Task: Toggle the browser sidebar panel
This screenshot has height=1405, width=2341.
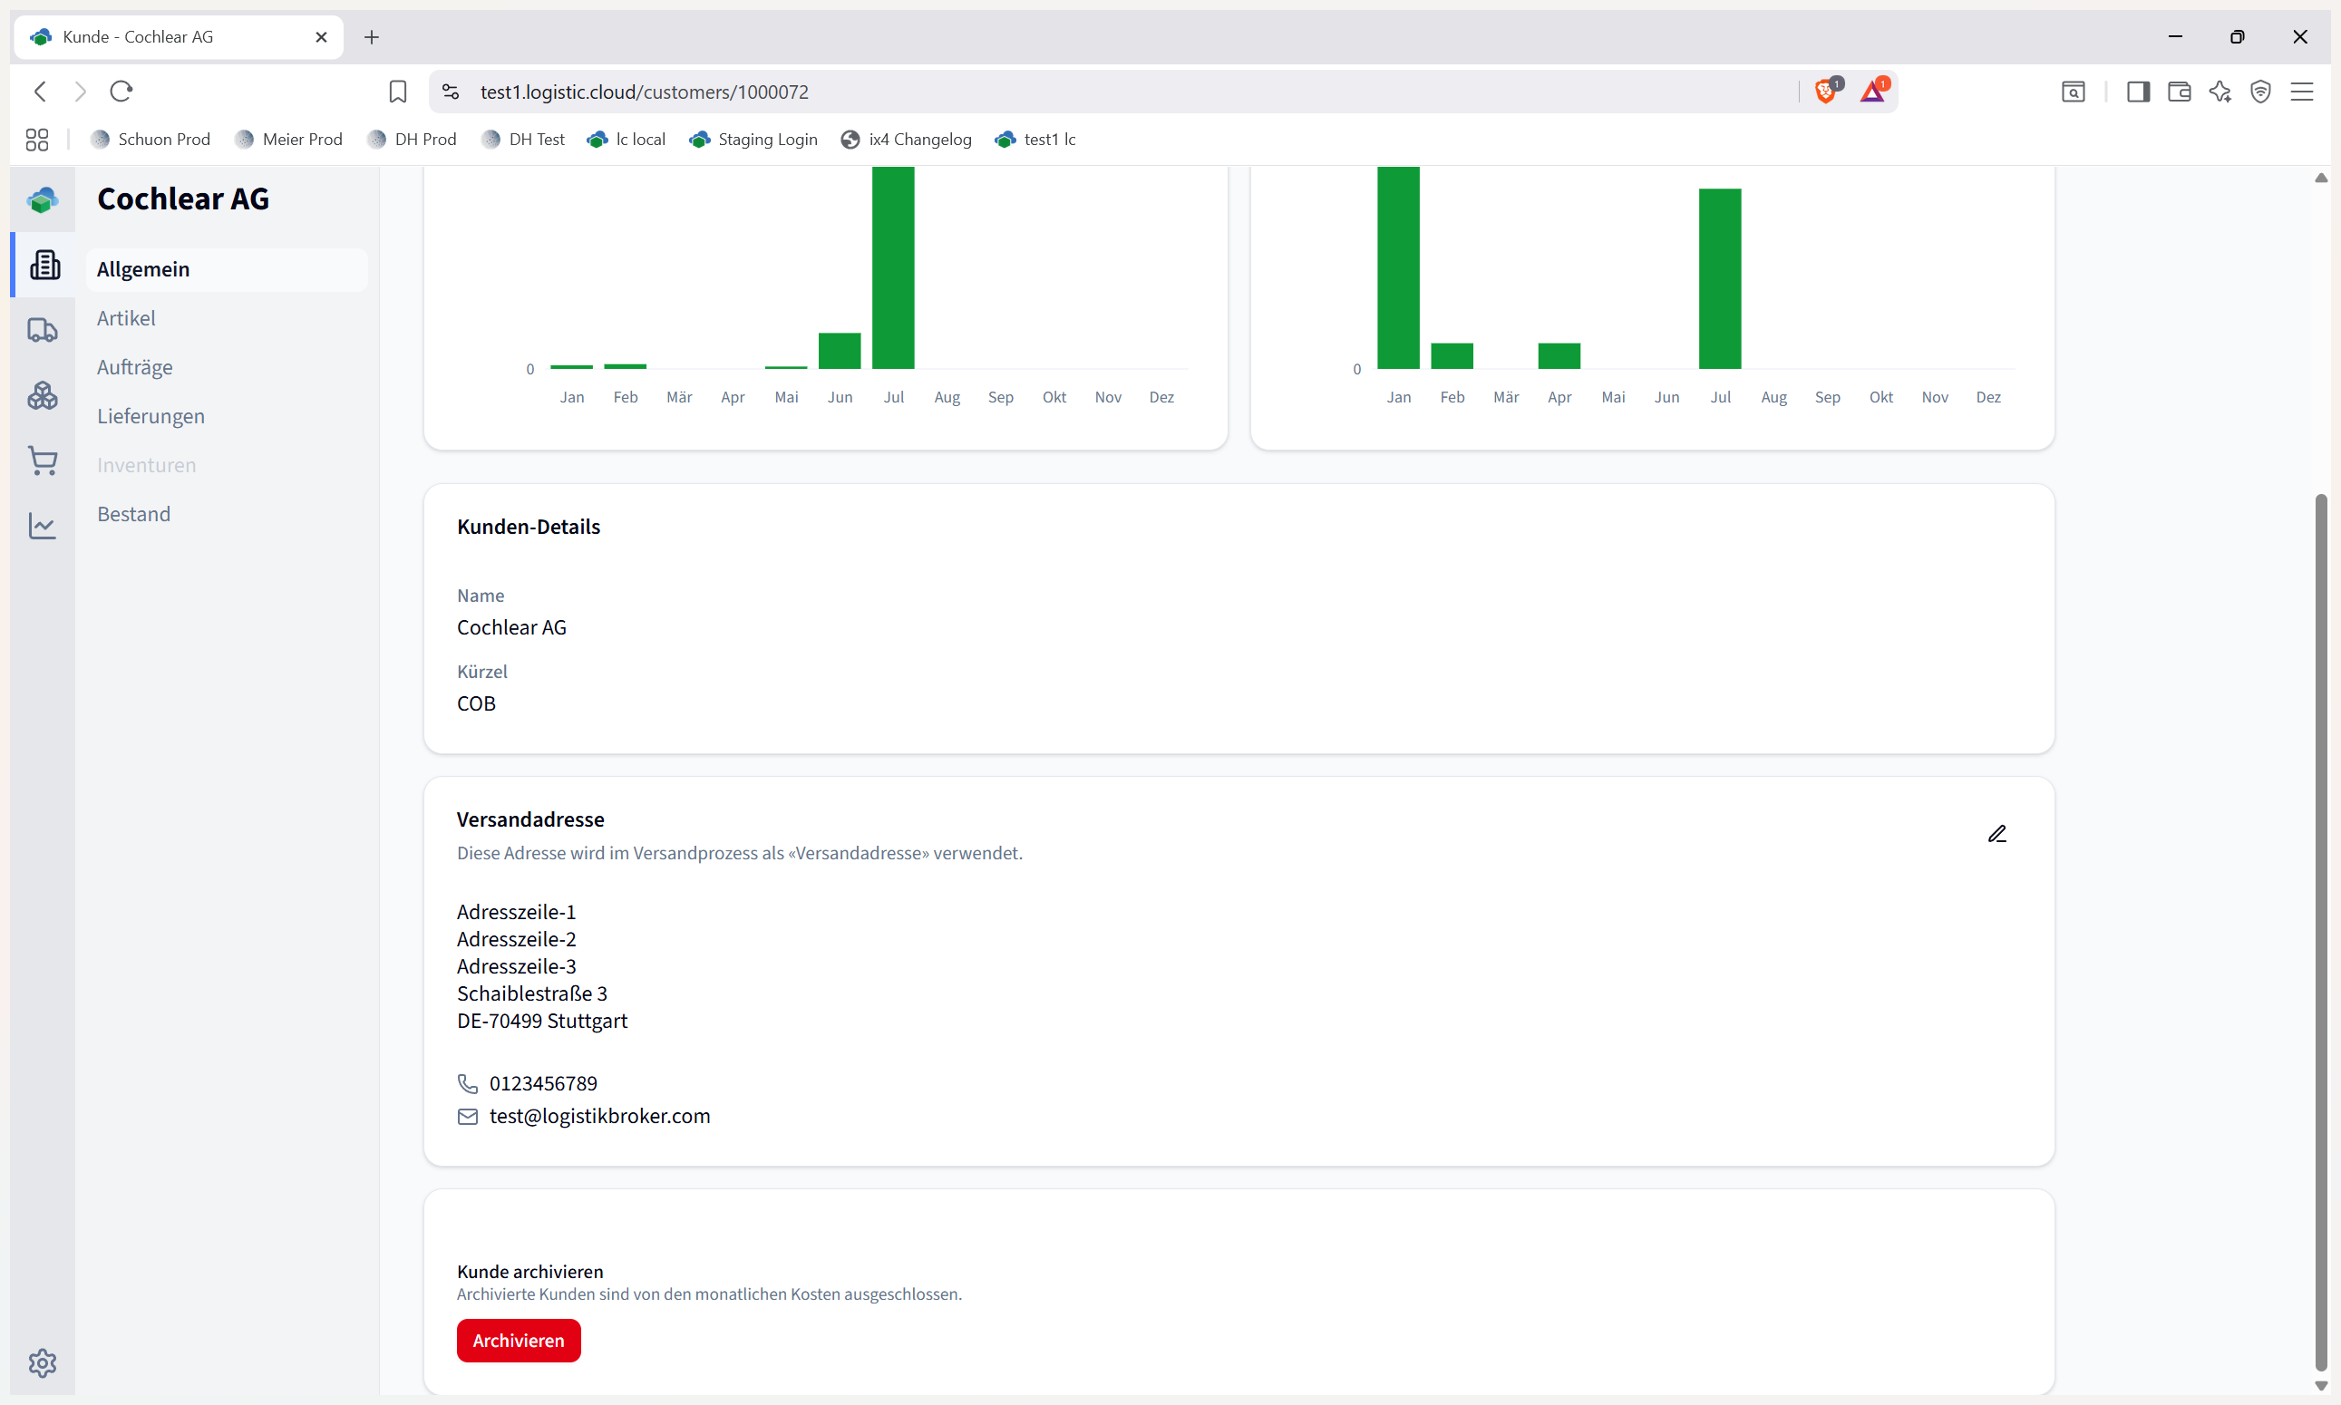Action: click(x=2137, y=92)
